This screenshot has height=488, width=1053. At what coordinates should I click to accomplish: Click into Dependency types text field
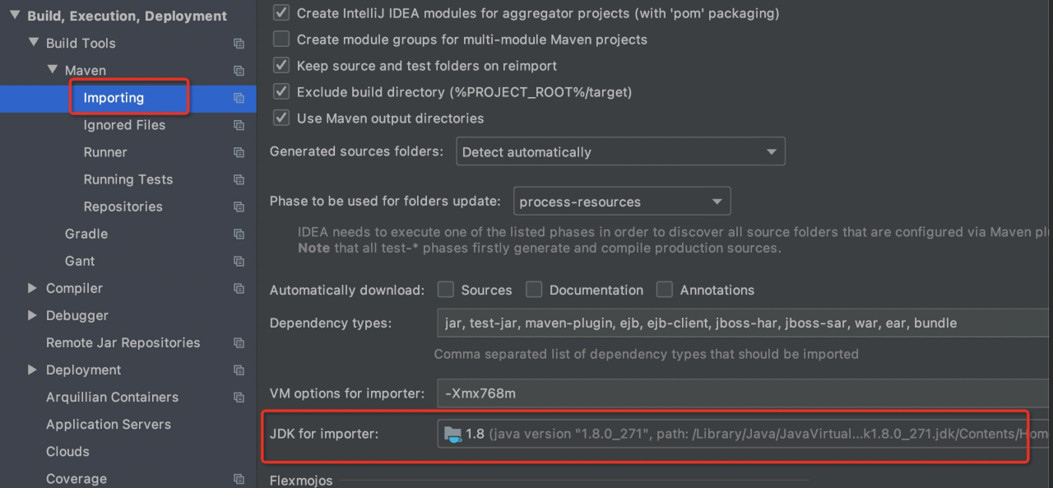[x=745, y=323]
